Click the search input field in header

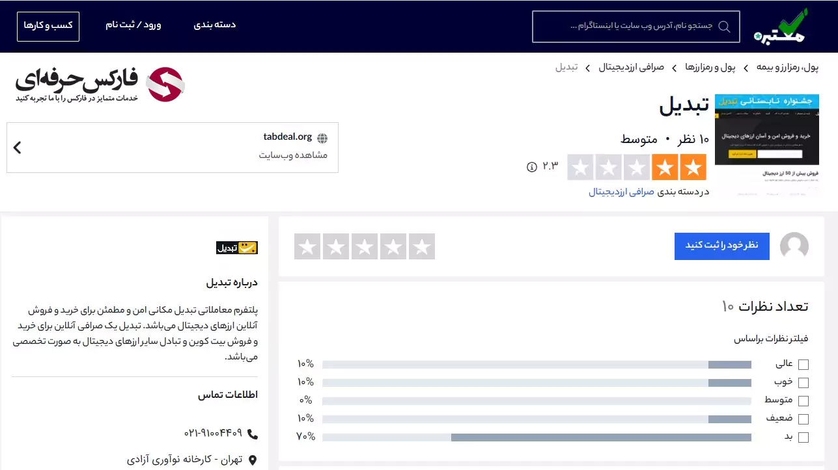pos(635,27)
